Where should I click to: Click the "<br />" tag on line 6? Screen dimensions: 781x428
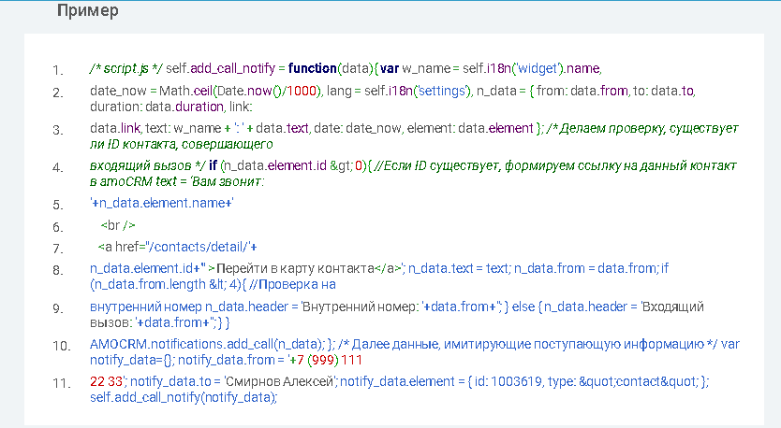click(118, 225)
